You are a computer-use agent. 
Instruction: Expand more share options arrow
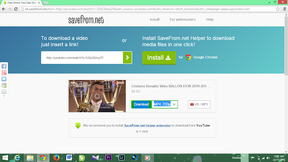pyautogui.click(x=4, y=96)
